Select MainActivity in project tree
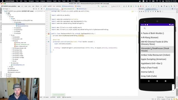This screenshot has width=178, height=100. click(21, 24)
